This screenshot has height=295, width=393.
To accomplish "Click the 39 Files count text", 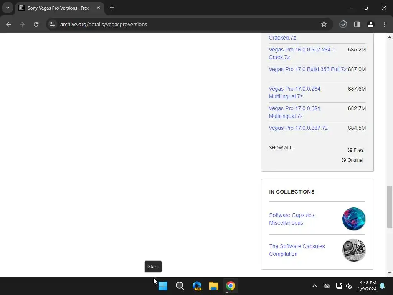I will 355,150.
